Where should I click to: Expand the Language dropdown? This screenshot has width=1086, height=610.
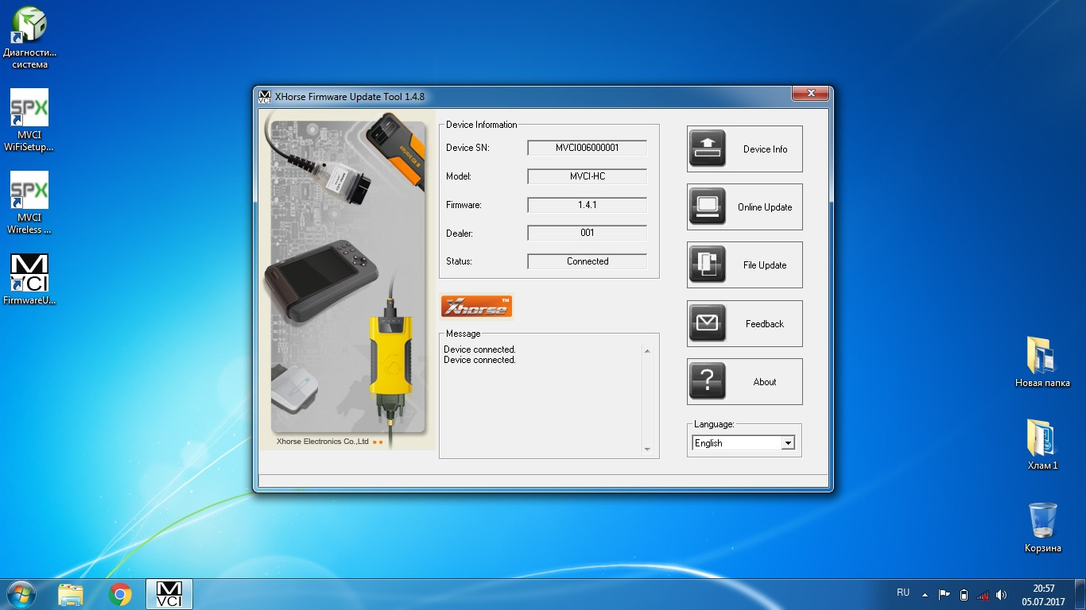tap(788, 443)
